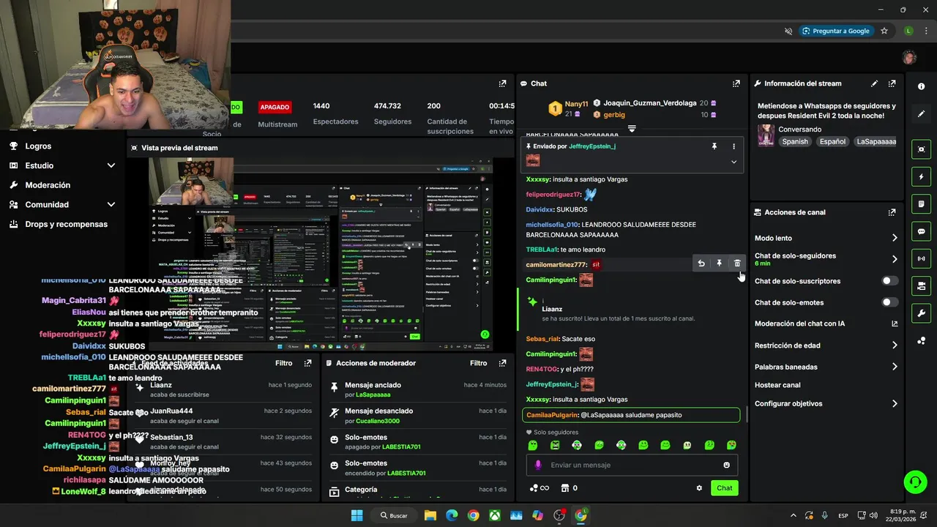Viewport: 937px width, 527px height.
Task: Open the clip capture icon in right sidebar
Action: click(921, 149)
